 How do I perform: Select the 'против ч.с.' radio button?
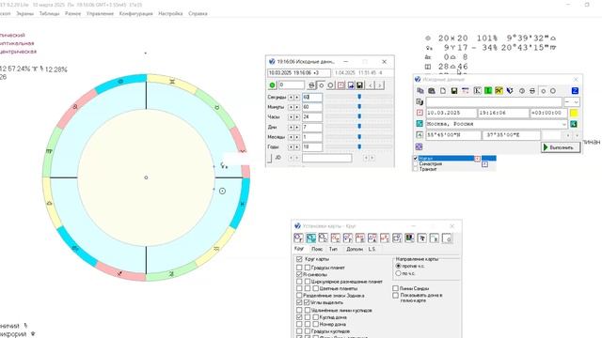[x=399, y=266]
